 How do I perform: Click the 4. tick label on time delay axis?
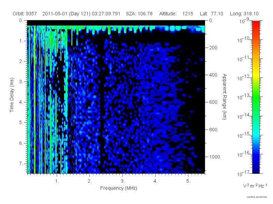pyautogui.click(x=21, y=102)
